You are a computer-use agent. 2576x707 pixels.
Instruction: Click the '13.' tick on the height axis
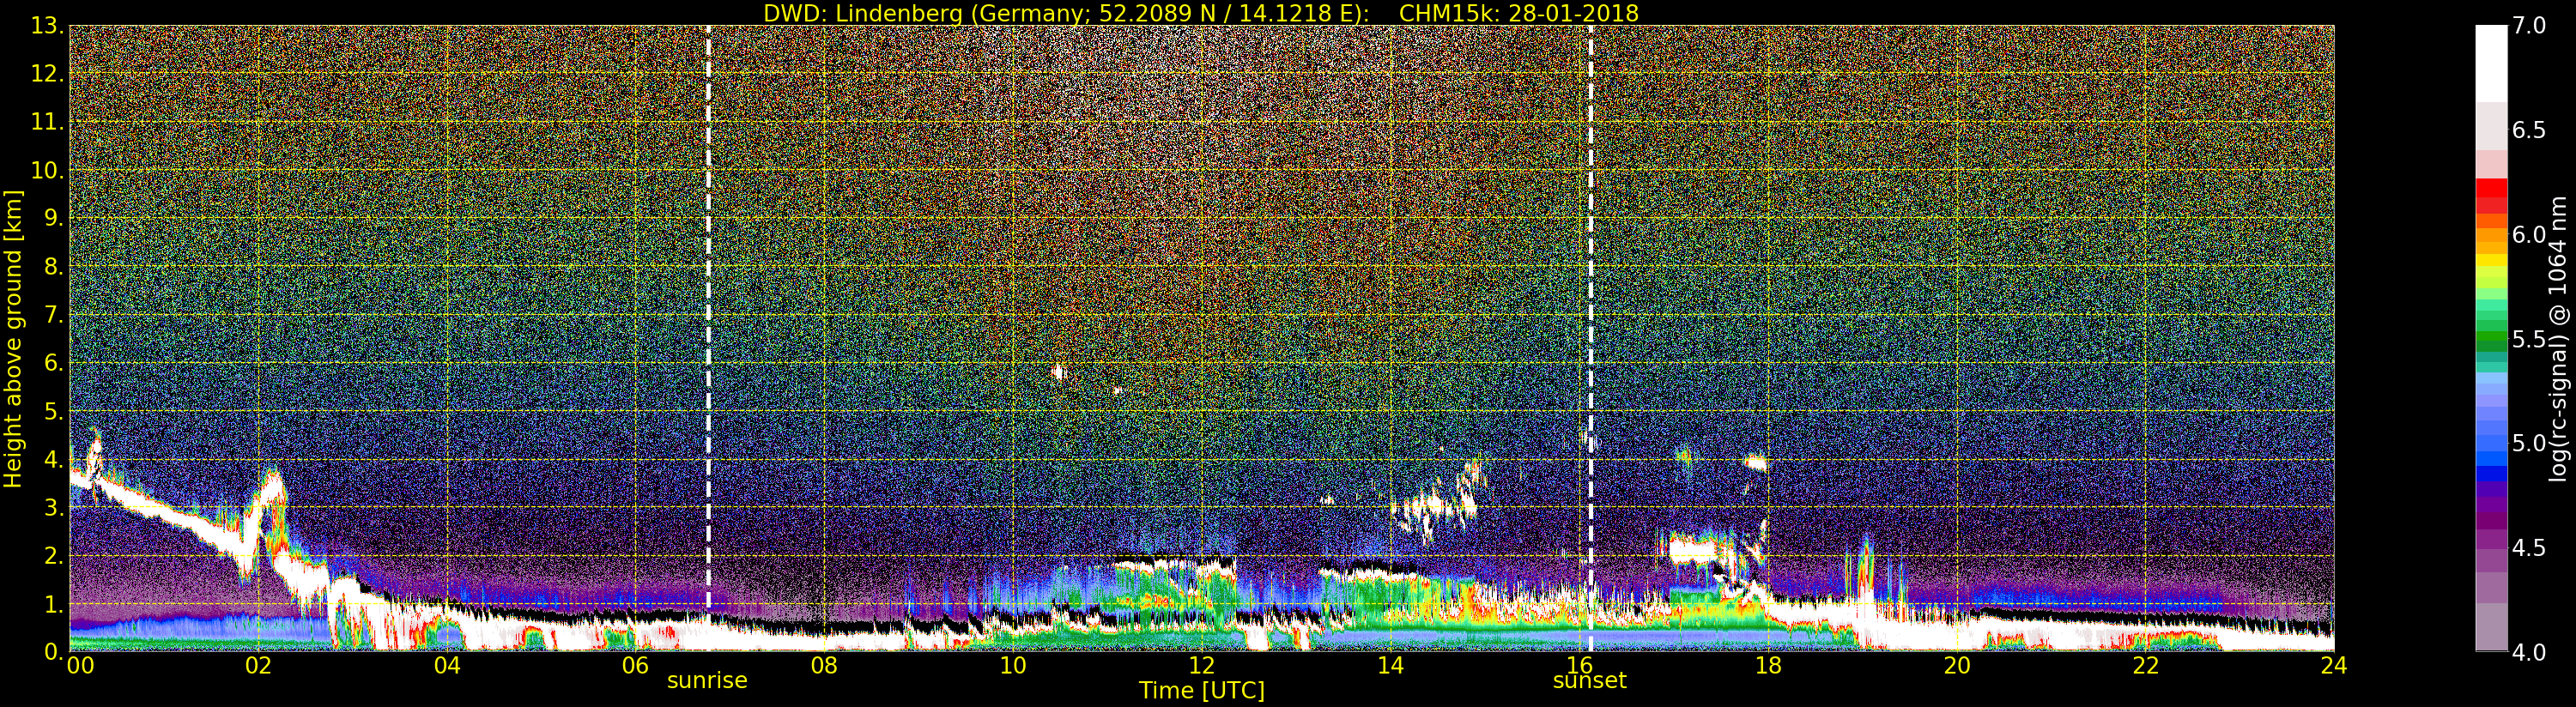pos(47,26)
